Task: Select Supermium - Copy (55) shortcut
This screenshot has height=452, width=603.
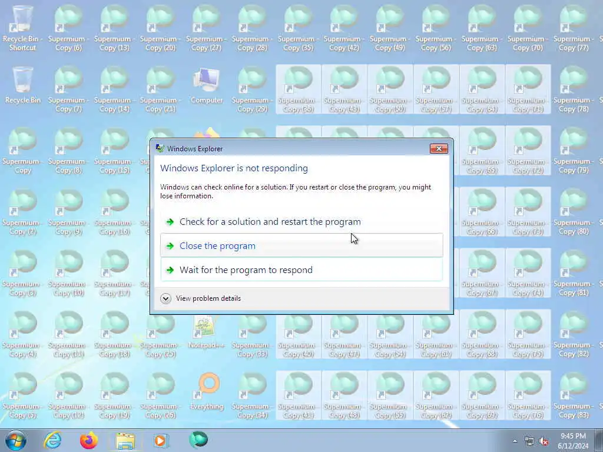Action: (390, 395)
